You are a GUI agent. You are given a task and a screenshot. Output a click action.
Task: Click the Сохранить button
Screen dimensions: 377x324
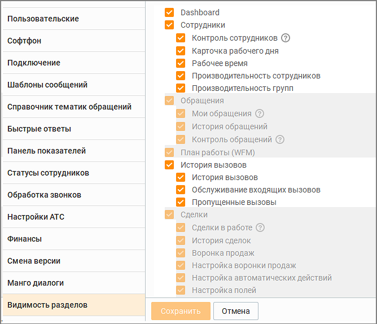pos(181,311)
